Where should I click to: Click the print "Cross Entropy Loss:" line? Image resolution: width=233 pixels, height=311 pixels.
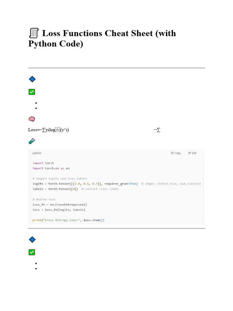(x=68, y=220)
